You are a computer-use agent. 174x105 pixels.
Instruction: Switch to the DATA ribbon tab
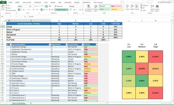point(46,2)
